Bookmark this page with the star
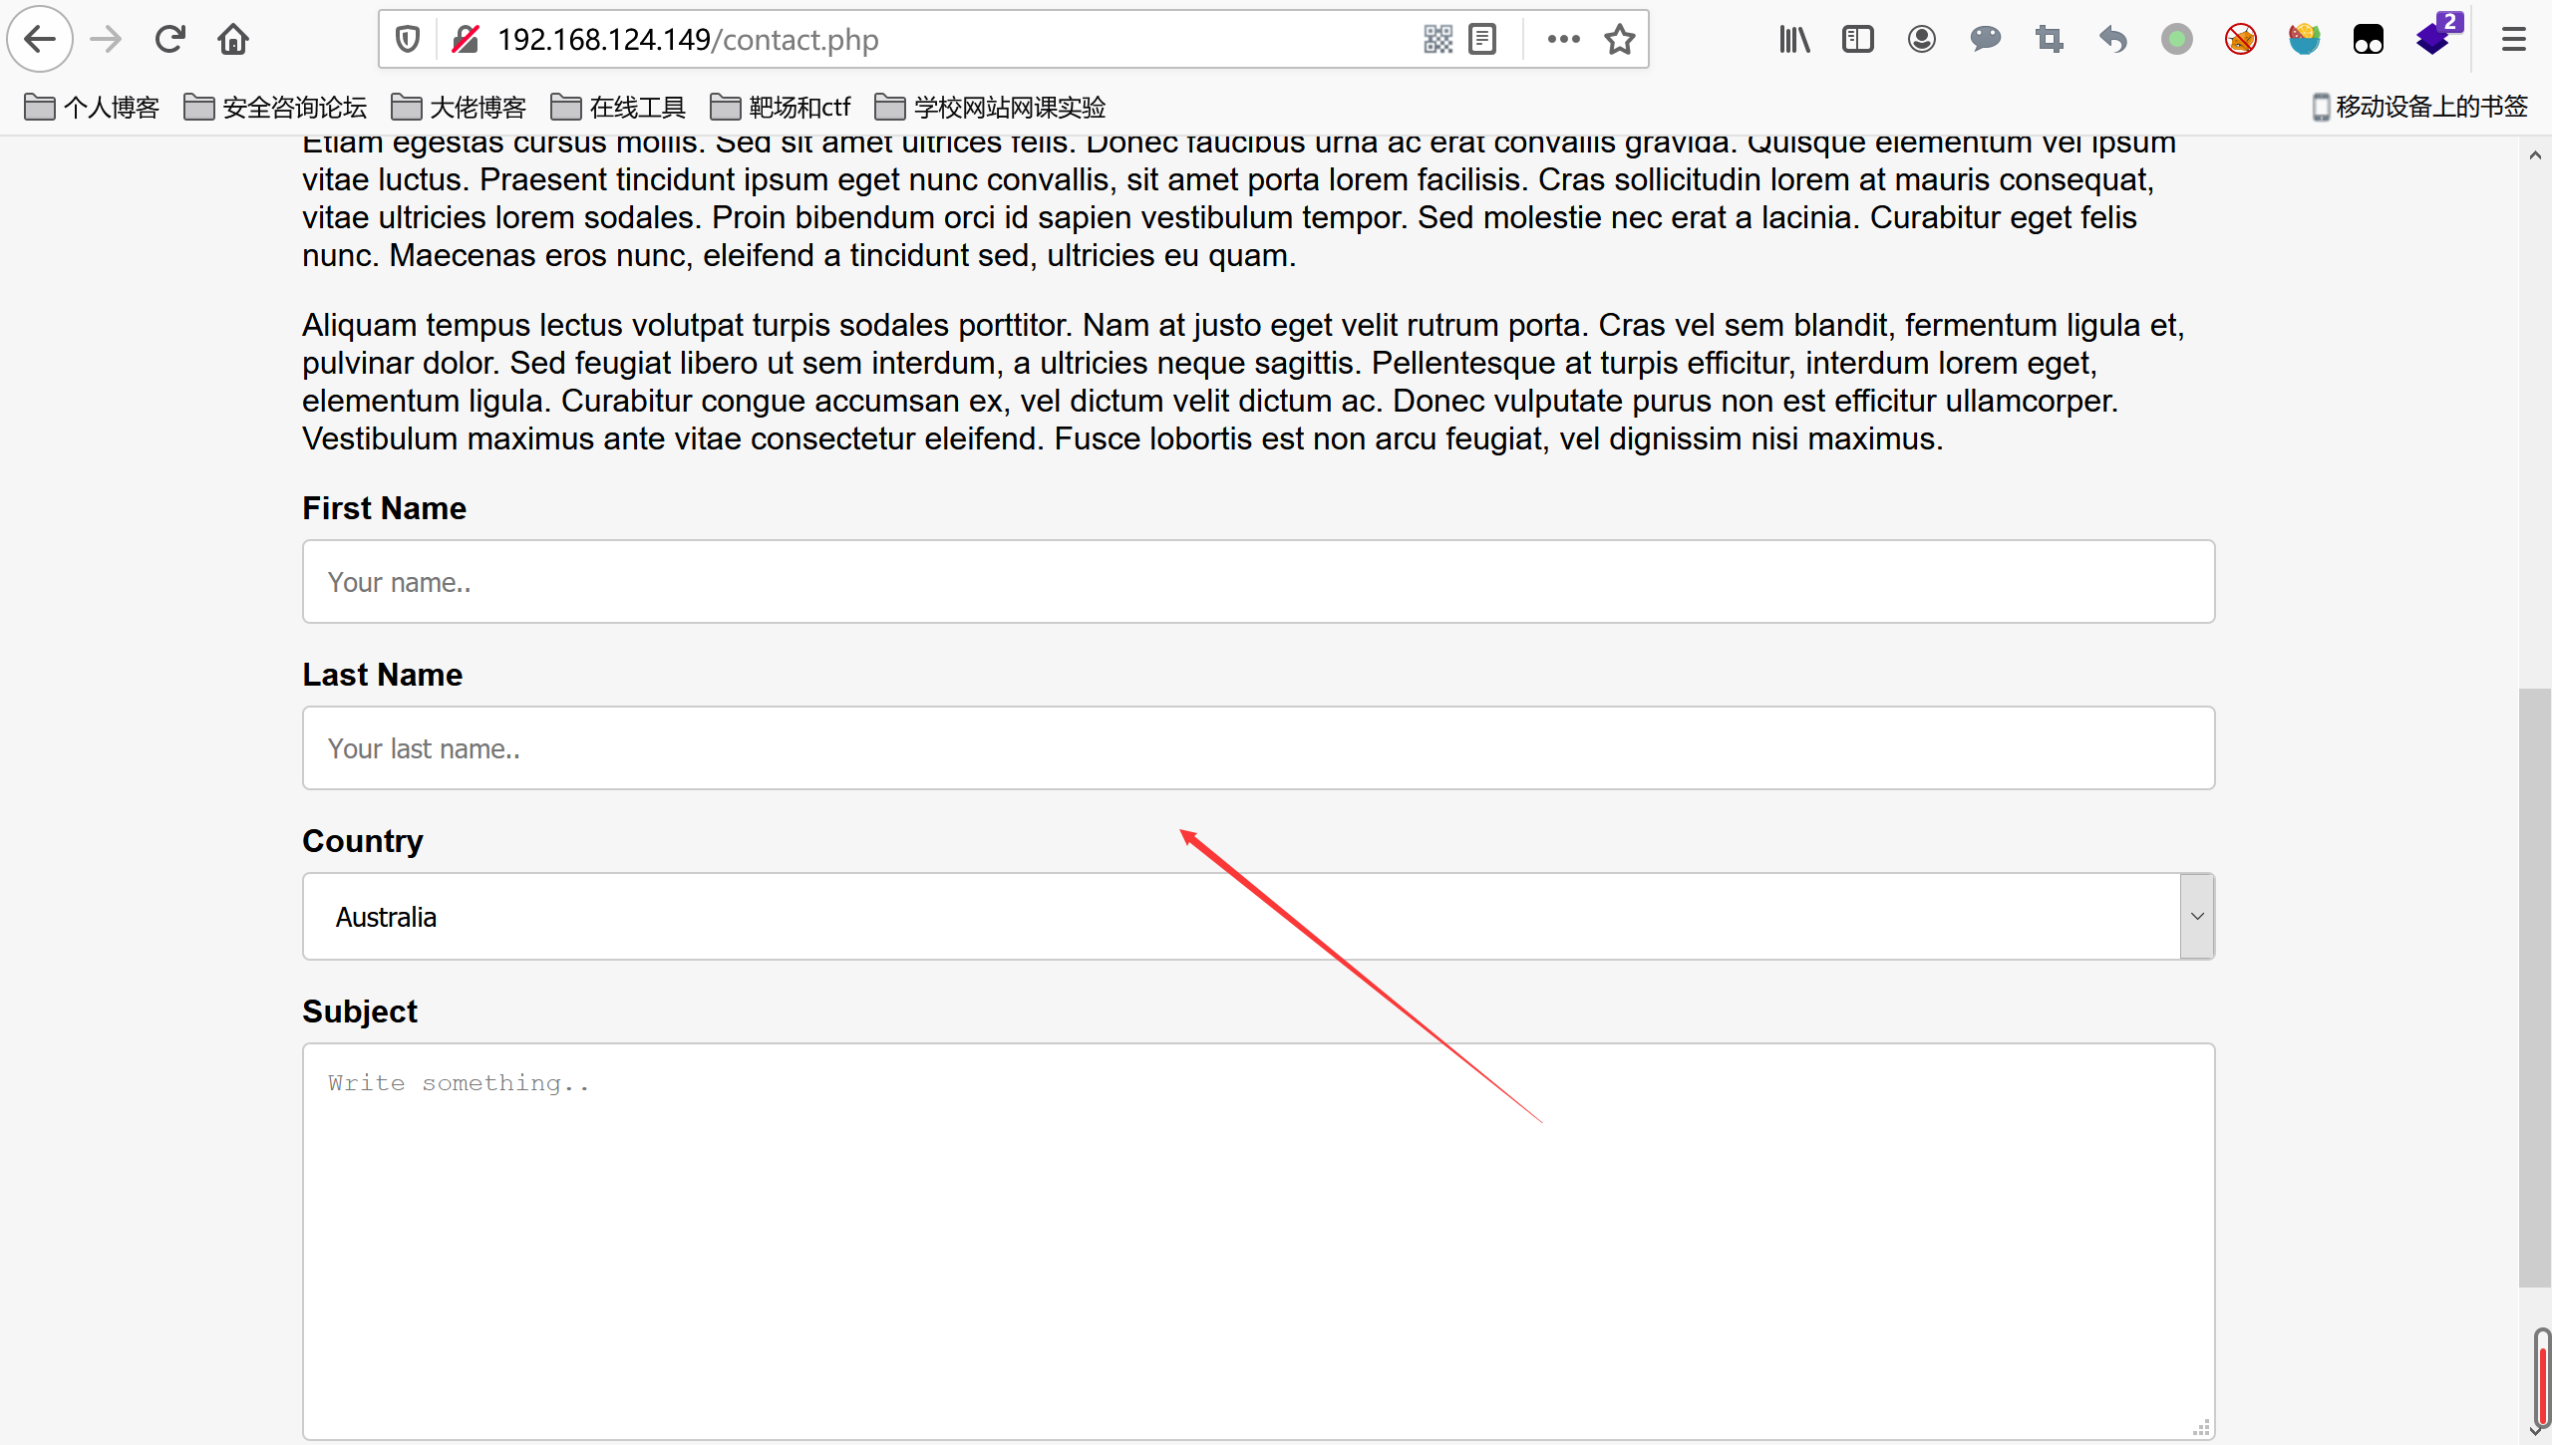The image size is (2552, 1445). 1620,40
